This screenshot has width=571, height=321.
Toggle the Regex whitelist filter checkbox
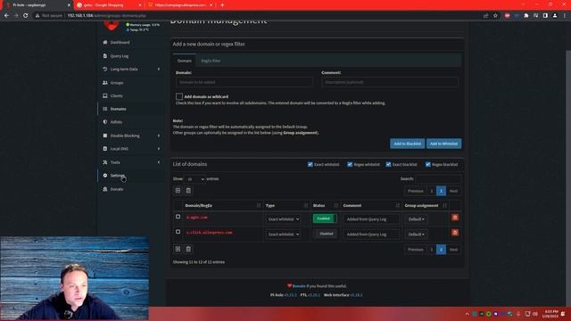pyautogui.click(x=350, y=164)
